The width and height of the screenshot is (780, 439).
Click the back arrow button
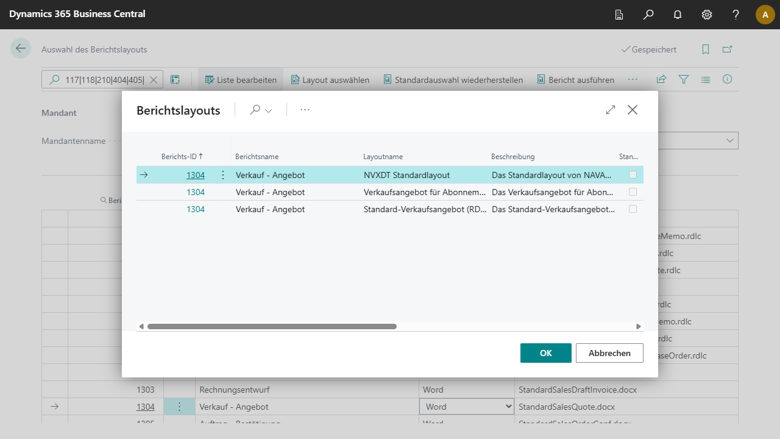tap(21, 49)
